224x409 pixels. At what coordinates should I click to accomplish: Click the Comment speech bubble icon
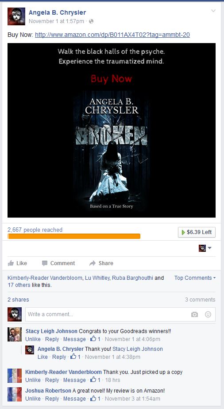click(x=45, y=263)
